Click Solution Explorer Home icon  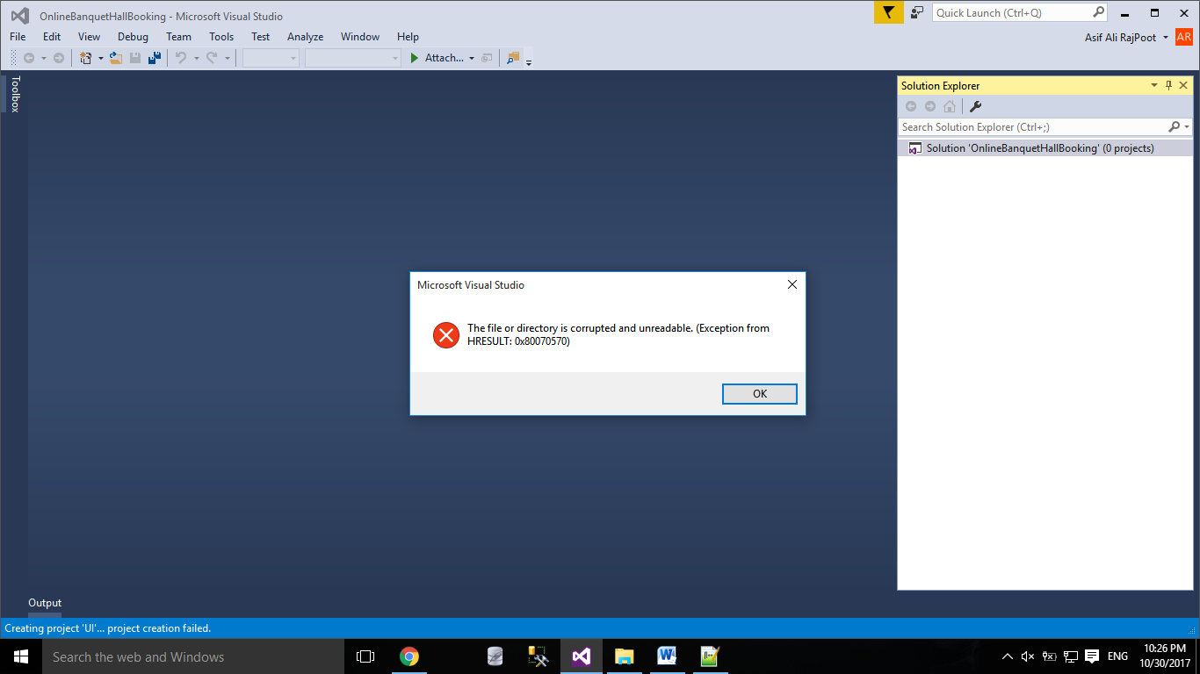950,106
